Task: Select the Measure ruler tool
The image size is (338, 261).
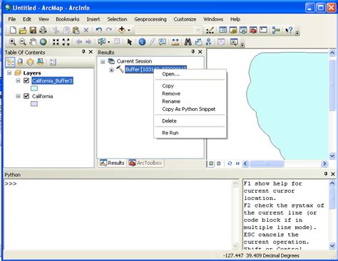Action: [175, 42]
